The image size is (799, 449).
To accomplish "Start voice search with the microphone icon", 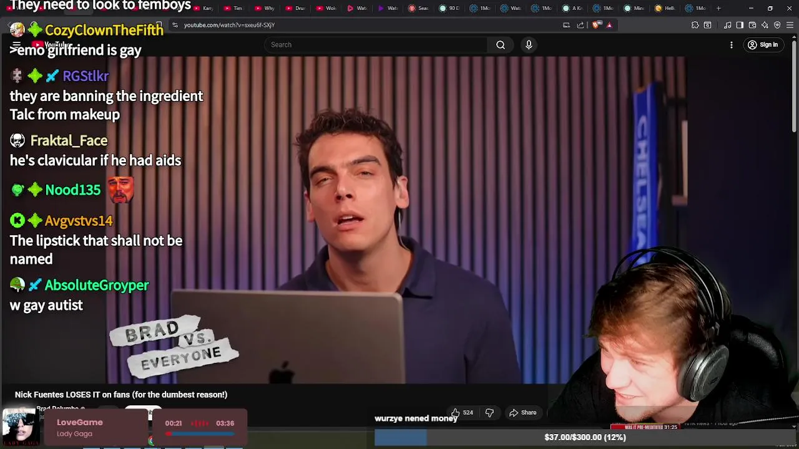I will pos(529,44).
